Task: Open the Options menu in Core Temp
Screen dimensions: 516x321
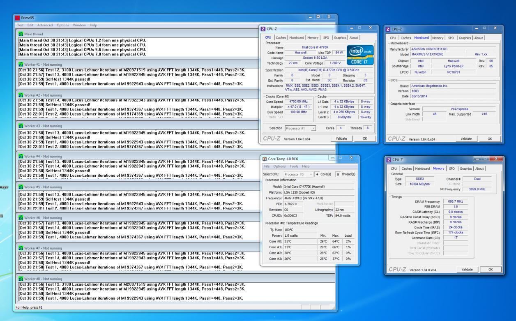Action: [x=280, y=166]
